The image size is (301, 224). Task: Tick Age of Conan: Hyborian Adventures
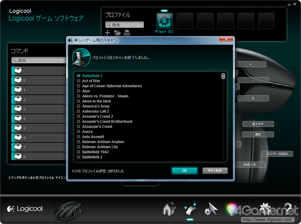tap(78, 86)
